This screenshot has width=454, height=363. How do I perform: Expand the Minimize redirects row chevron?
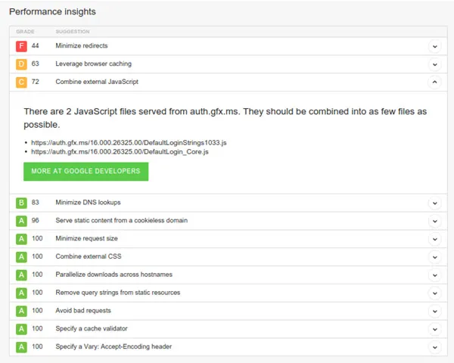point(434,46)
